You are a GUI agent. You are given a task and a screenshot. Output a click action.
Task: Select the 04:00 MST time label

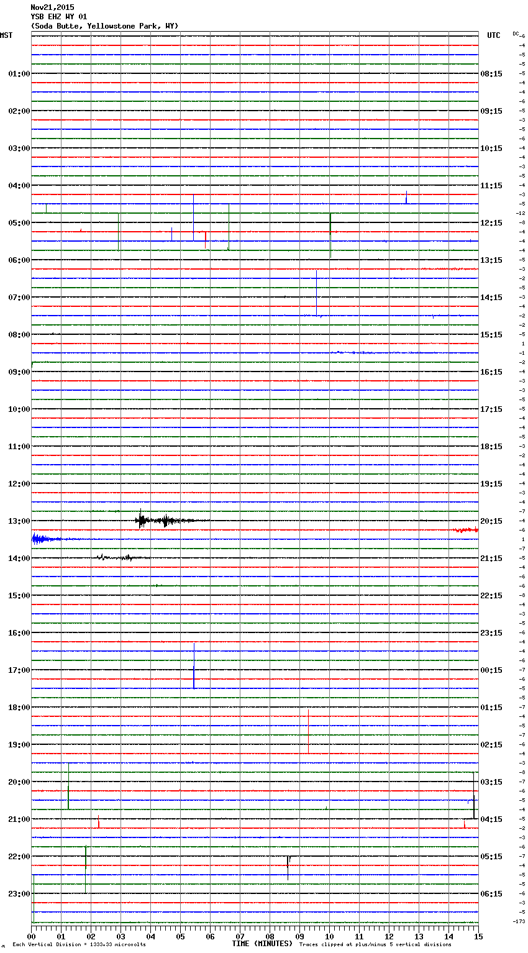pyautogui.click(x=19, y=186)
